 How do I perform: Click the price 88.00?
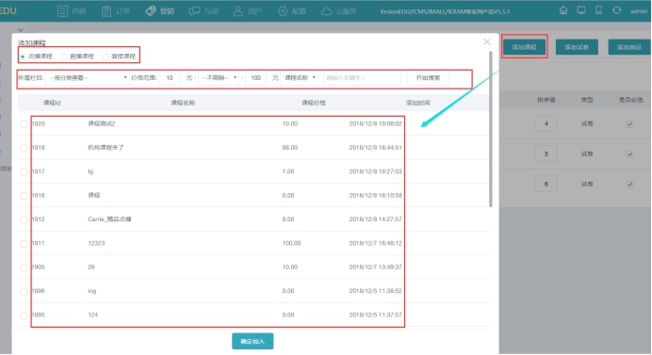(290, 148)
